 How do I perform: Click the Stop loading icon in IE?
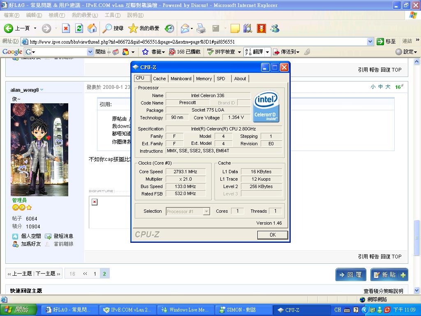pyautogui.click(x=66, y=28)
